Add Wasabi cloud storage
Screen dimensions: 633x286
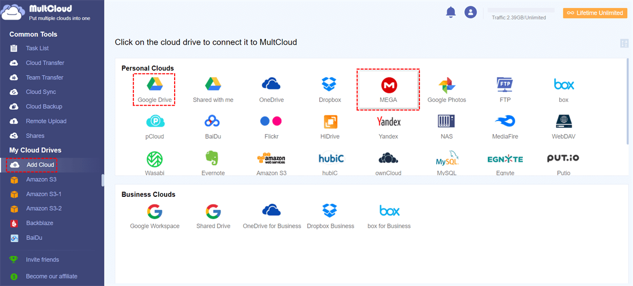pyautogui.click(x=155, y=163)
